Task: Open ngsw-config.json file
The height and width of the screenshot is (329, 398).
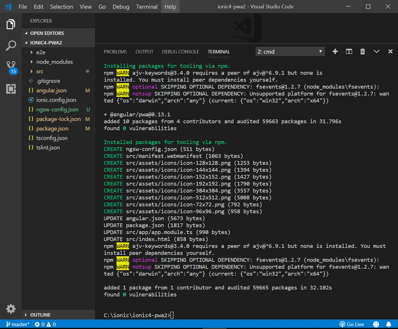Action: (58, 109)
